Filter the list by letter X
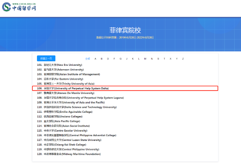This screenshot has height=163, width=241. (x=170, y=59)
